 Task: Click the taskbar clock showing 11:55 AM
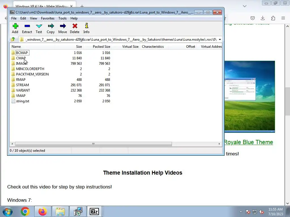point(276,212)
